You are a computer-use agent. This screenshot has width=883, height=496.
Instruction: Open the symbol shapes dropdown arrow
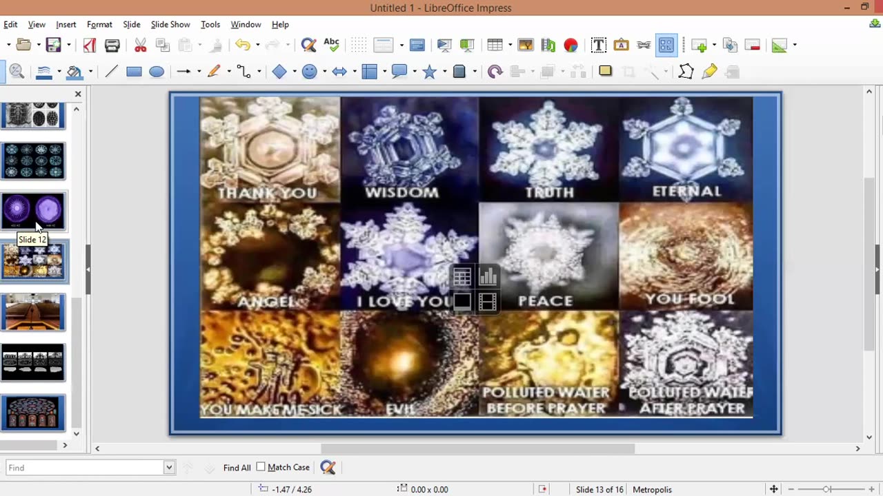click(324, 72)
